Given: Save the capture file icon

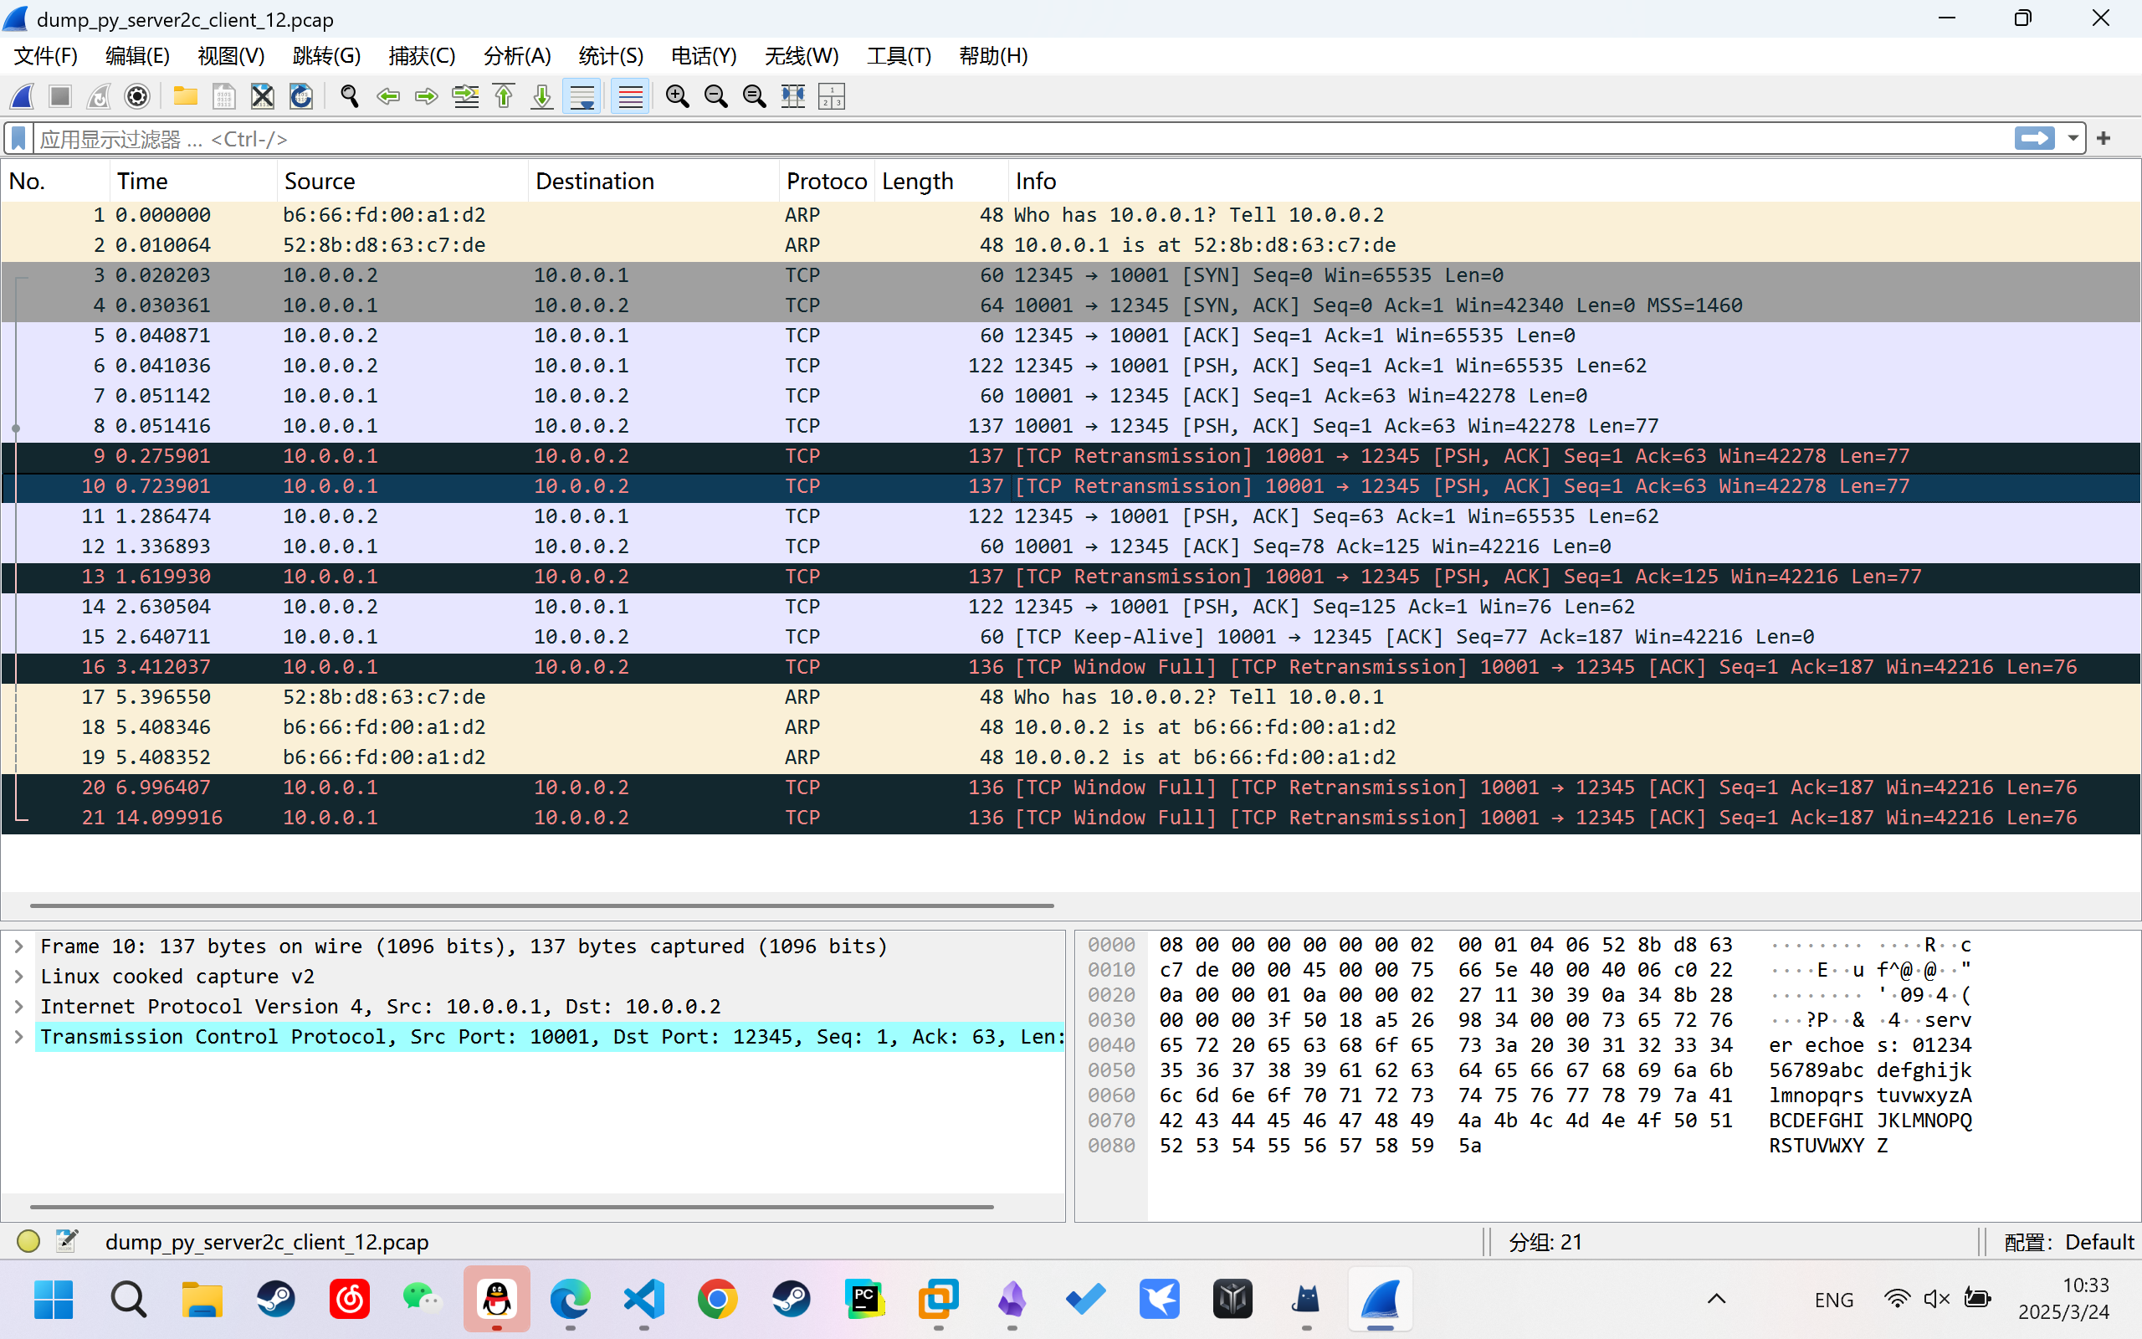Looking at the screenshot, I should pyautogui.click(x=224, y=96).
